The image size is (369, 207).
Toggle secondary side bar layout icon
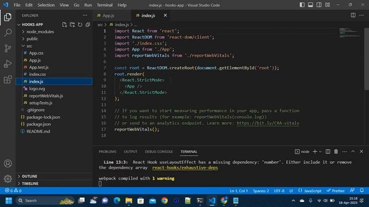319,5
